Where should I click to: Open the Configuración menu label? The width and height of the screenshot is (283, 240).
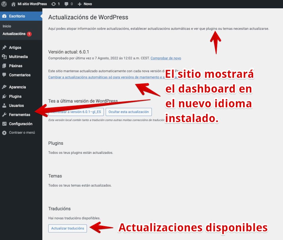pyautogui.click(x=21, y=124)
